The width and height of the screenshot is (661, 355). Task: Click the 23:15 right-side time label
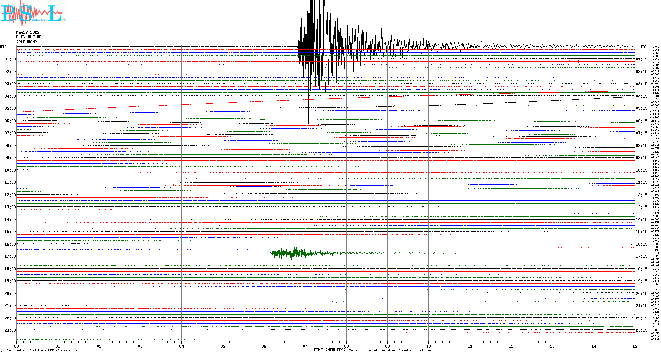click(641, 330)
